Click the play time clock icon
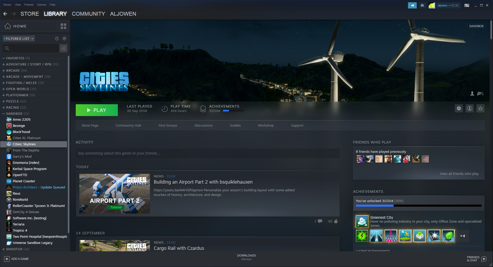 [164, 109]
